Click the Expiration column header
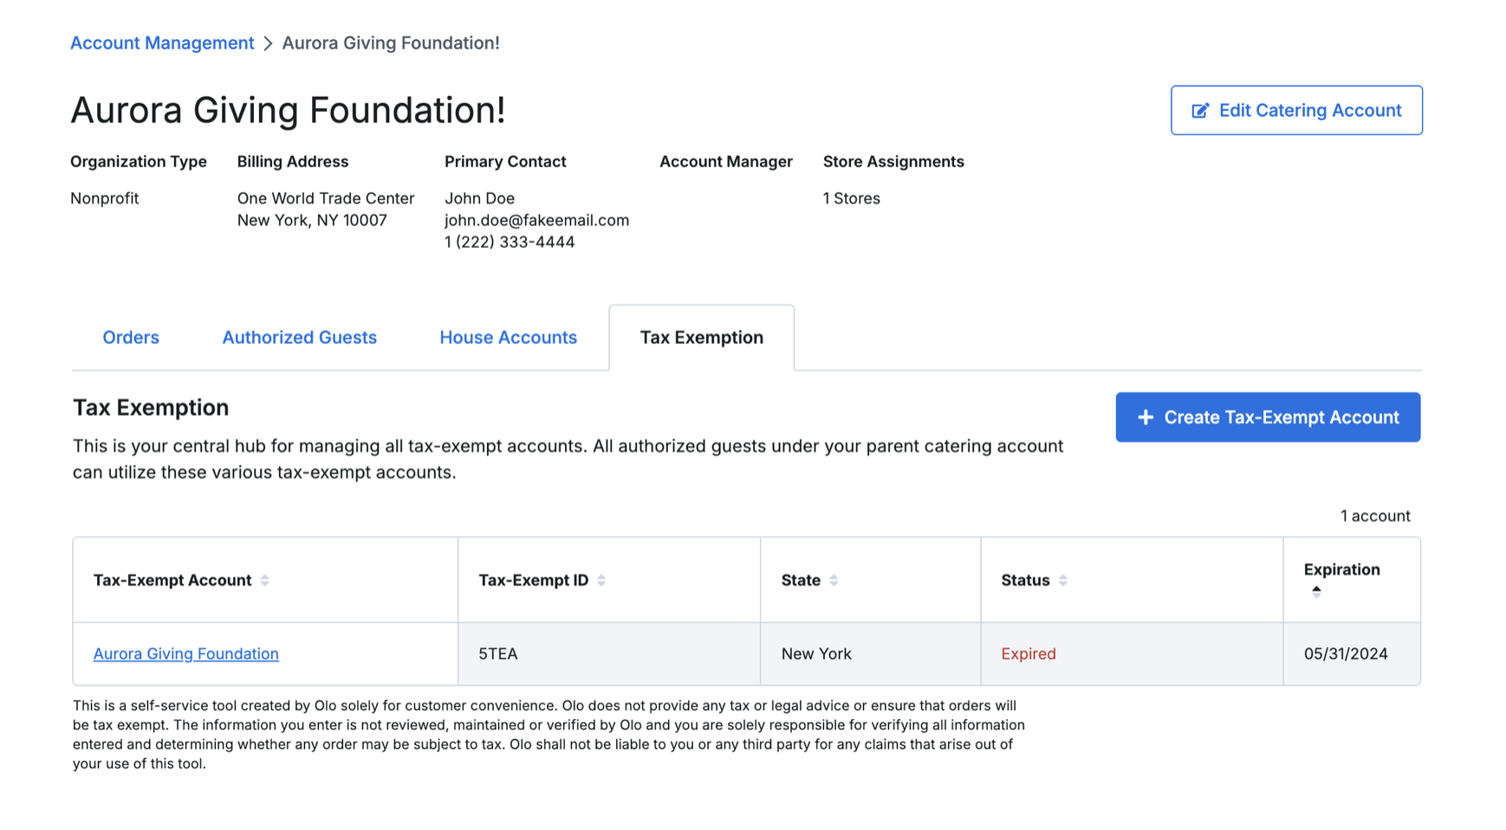Image resolution: width=1506 pixels, height=830 pixels. tap(1352, 580)
